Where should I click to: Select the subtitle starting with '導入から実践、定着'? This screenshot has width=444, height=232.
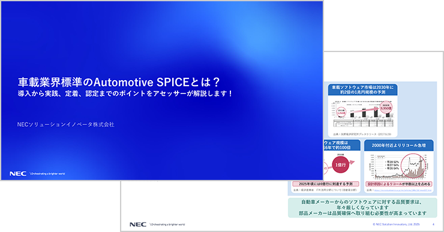(x=125, y=93)
